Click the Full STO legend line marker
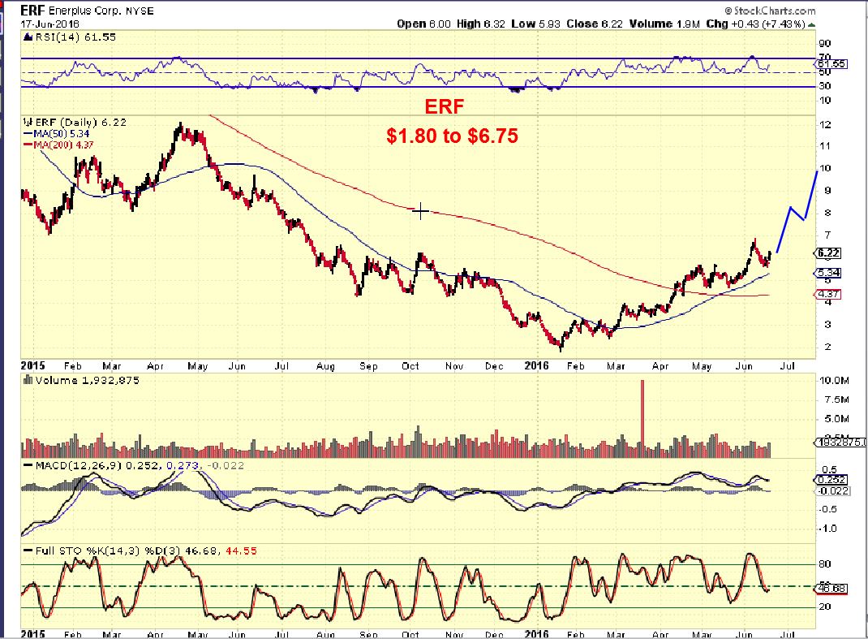 28,550
